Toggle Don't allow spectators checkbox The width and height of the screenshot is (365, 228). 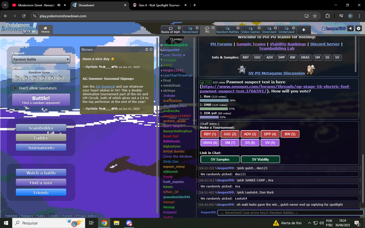tap(15, 88)
